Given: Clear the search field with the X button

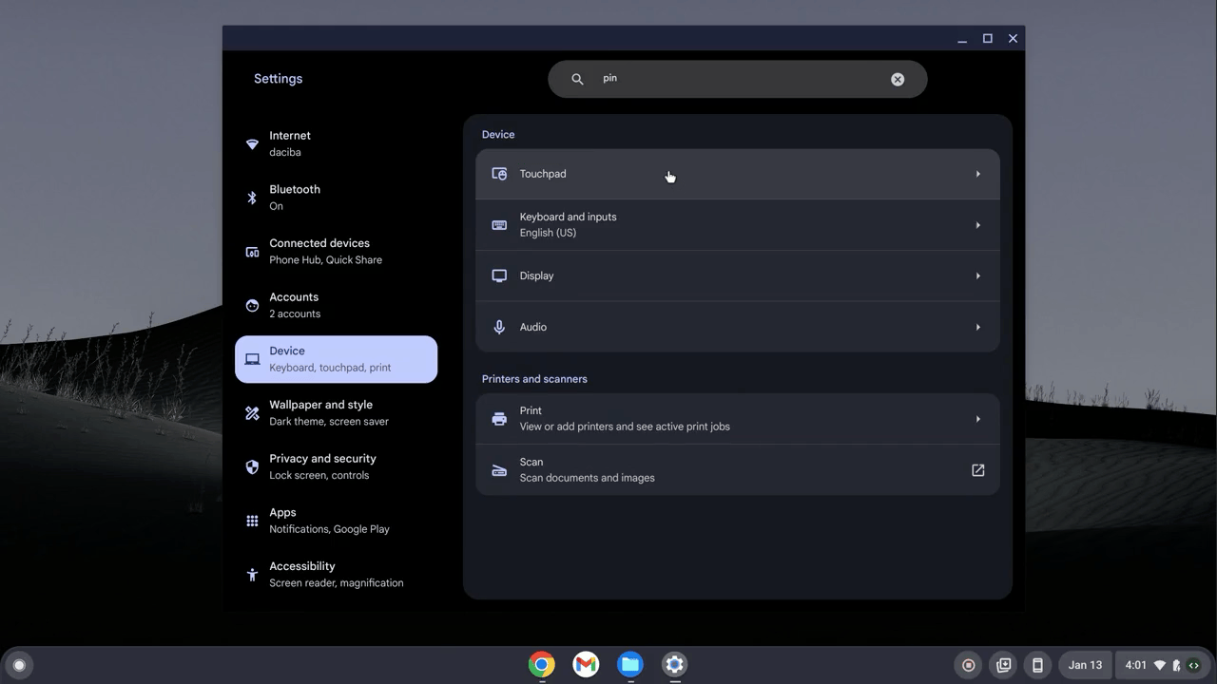Looking at the screenshot, I should tap(897, 79).
